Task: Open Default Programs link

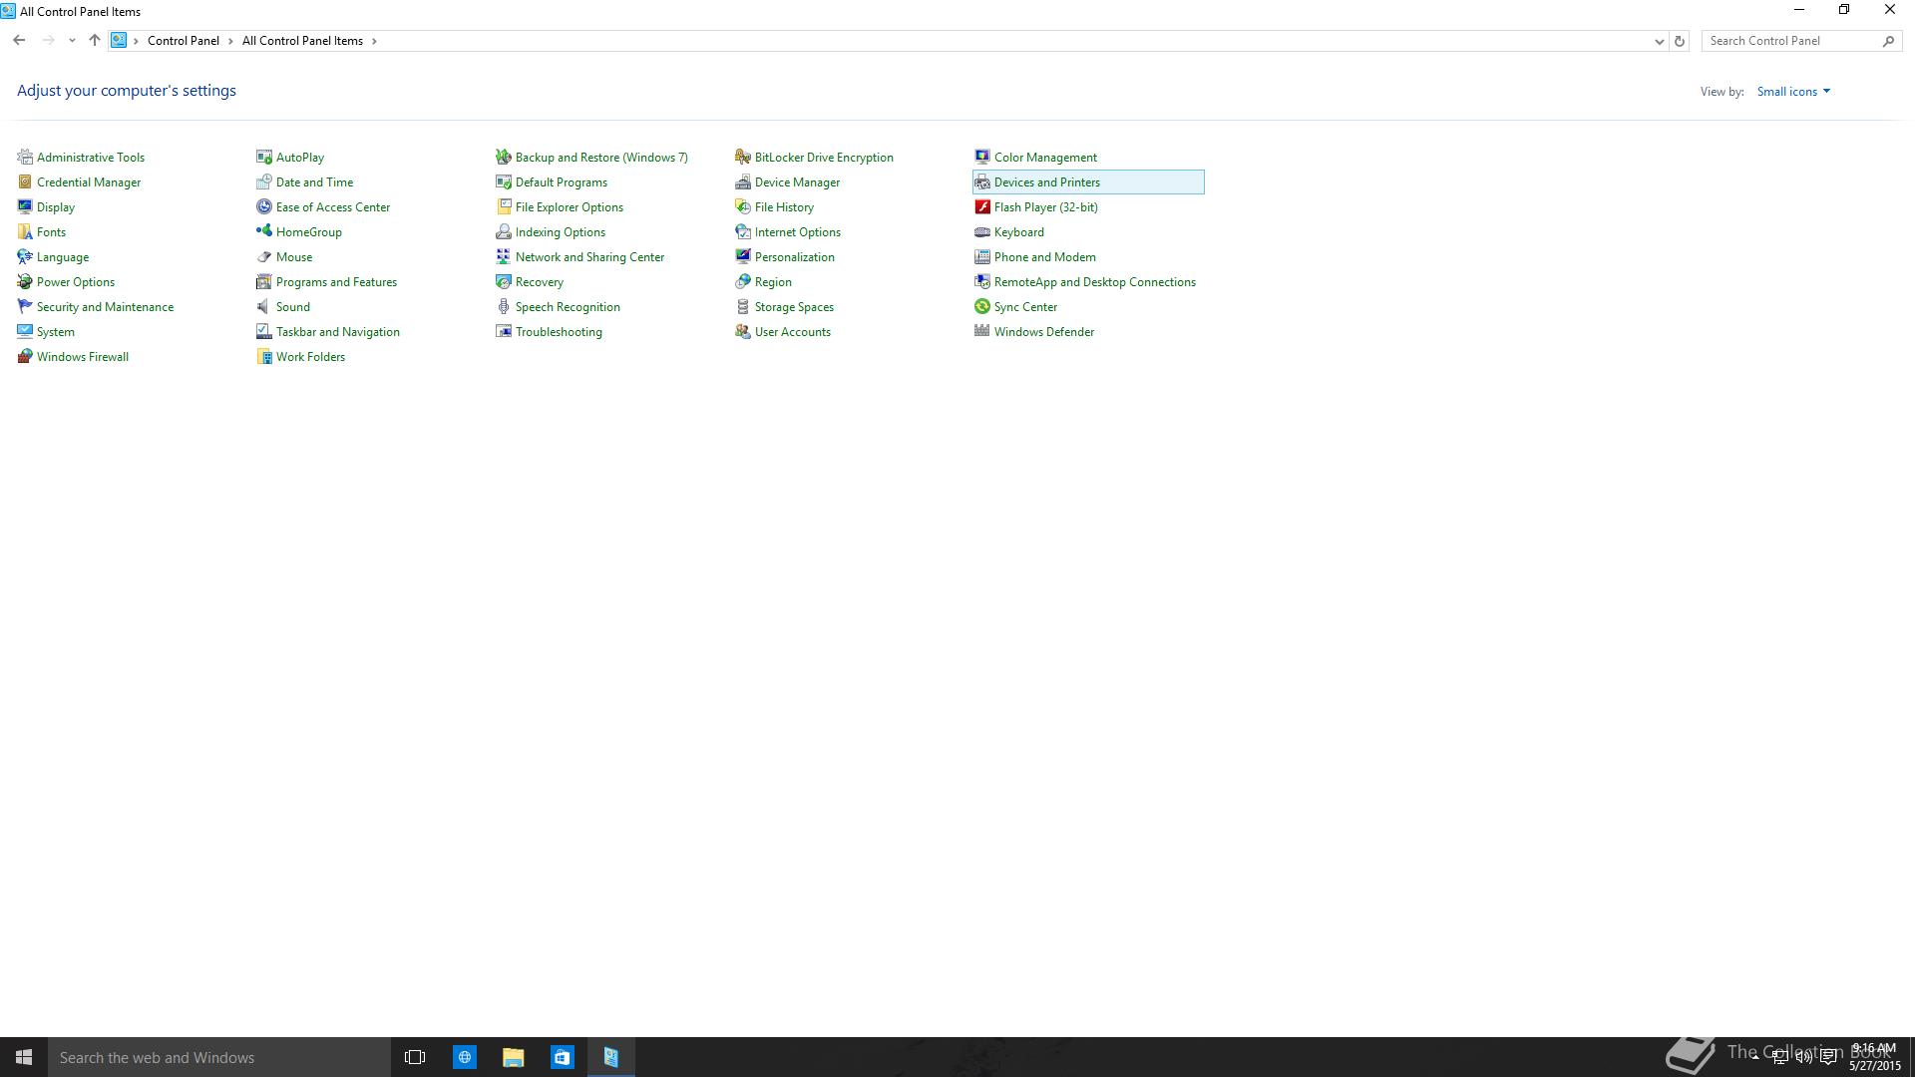Action: (x=562, y=182)
